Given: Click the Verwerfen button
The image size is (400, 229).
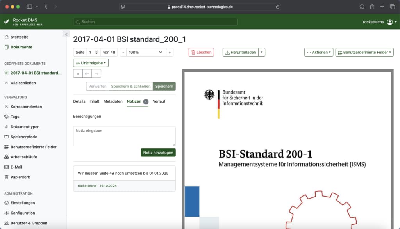Looking at the screenshot, I should [x=97, y=86].
